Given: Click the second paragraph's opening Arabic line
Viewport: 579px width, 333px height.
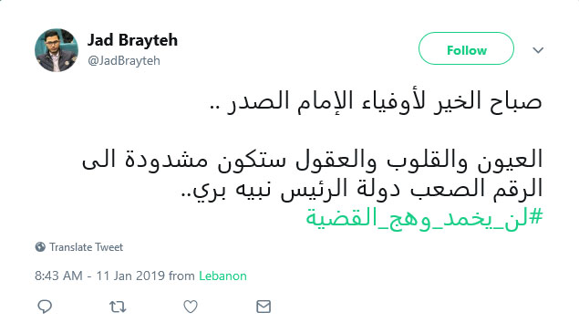Looking at the screenshot, I should point(312,160).
